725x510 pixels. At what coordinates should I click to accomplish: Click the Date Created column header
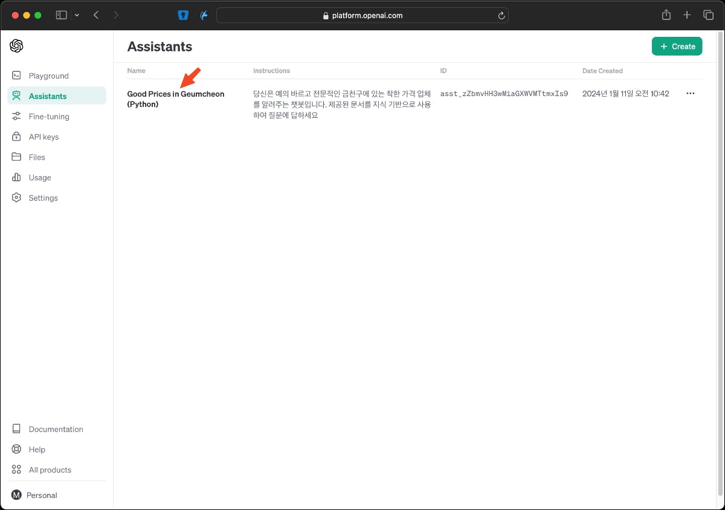coord(602,71)
